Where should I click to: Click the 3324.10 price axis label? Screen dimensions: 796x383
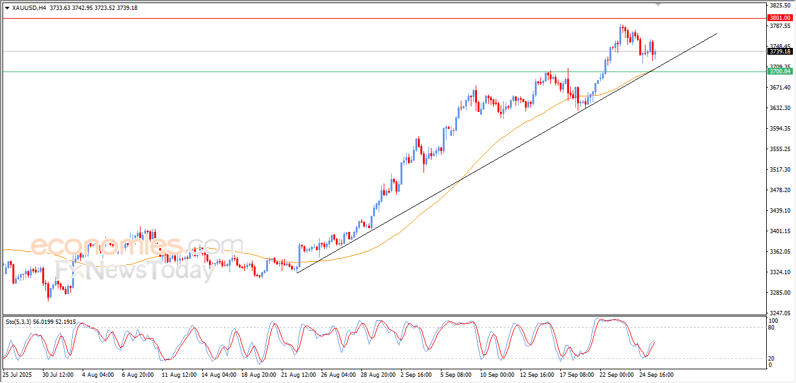(x=779, y=272)
